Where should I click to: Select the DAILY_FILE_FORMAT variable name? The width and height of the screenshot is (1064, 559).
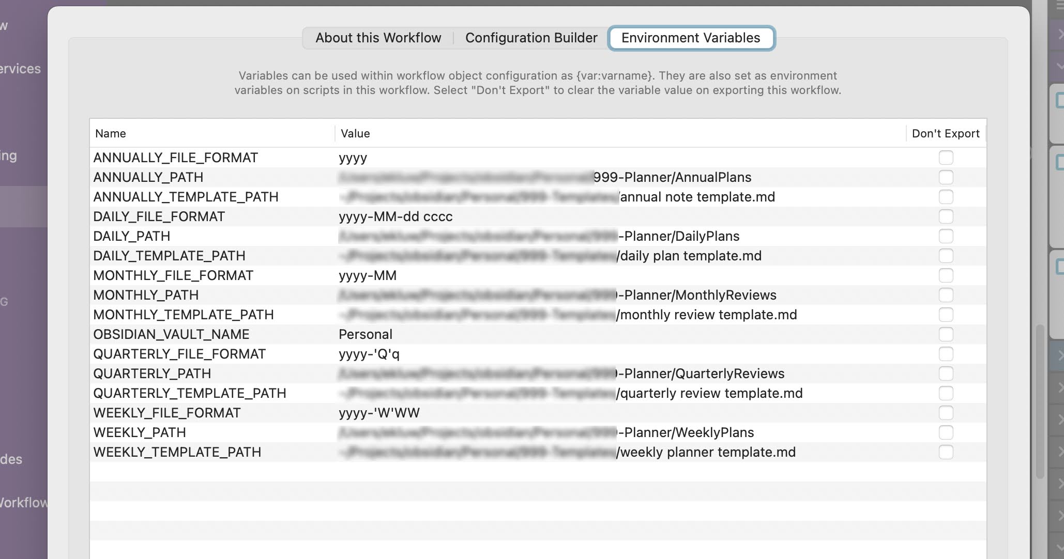(x=159, y=216)
